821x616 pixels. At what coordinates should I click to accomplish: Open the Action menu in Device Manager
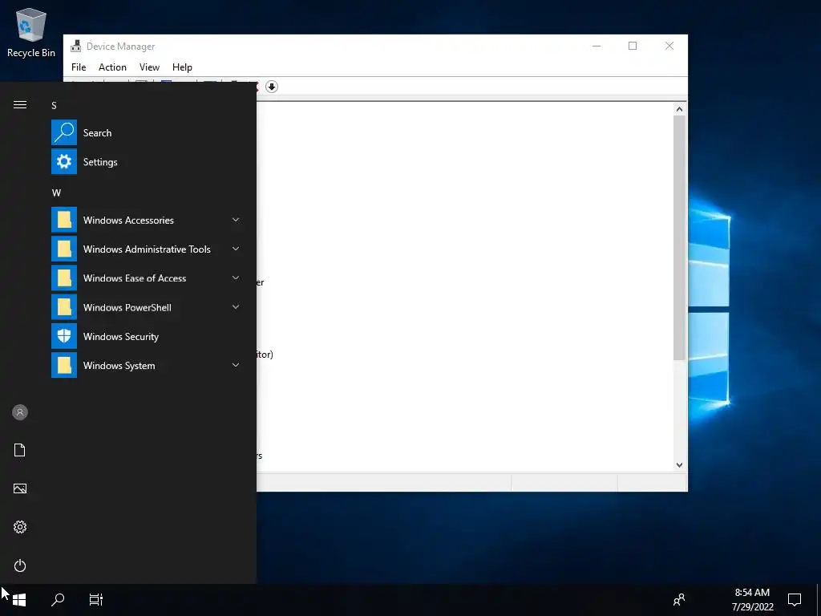coord(112,67)
